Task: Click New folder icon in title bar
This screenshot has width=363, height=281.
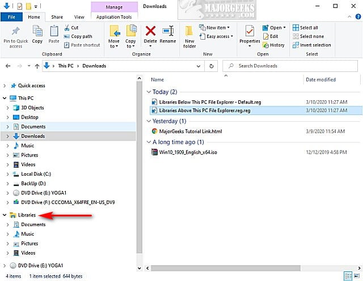Action: point(28,6)
